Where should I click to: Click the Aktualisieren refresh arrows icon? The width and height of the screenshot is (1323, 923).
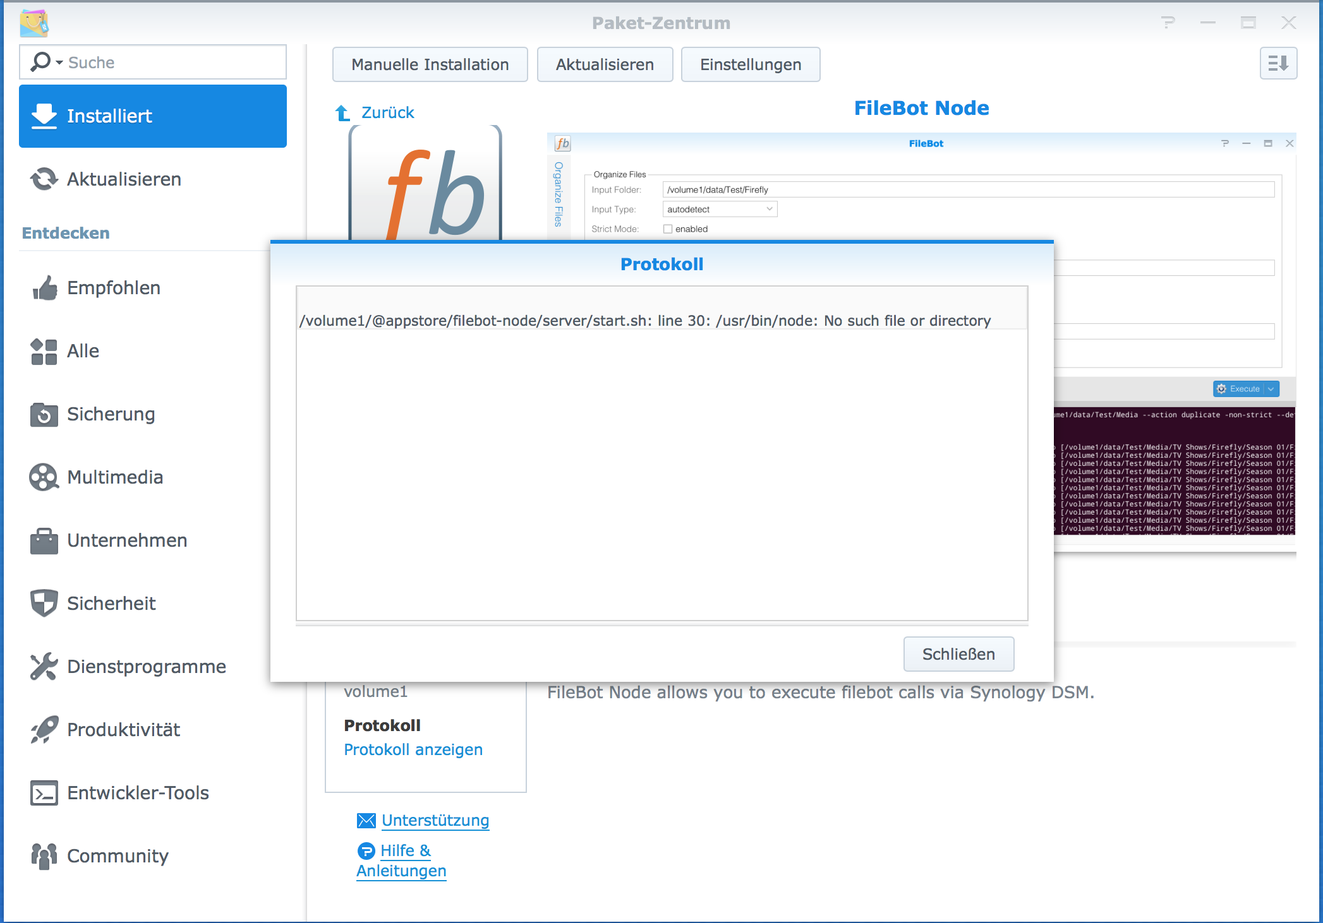44,179
